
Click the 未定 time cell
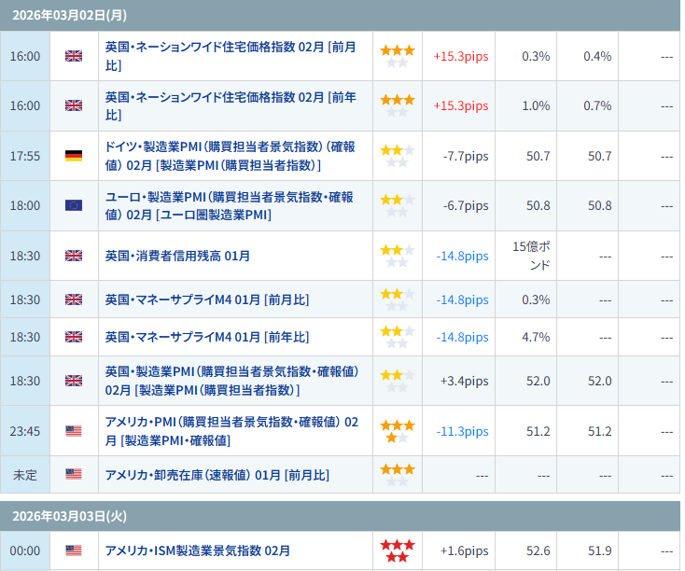(x=25, y=475)
